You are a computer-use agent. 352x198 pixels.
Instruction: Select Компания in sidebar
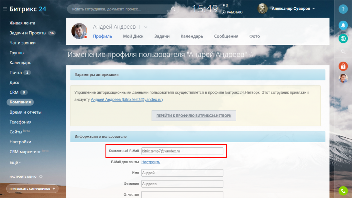click(20, 102)
